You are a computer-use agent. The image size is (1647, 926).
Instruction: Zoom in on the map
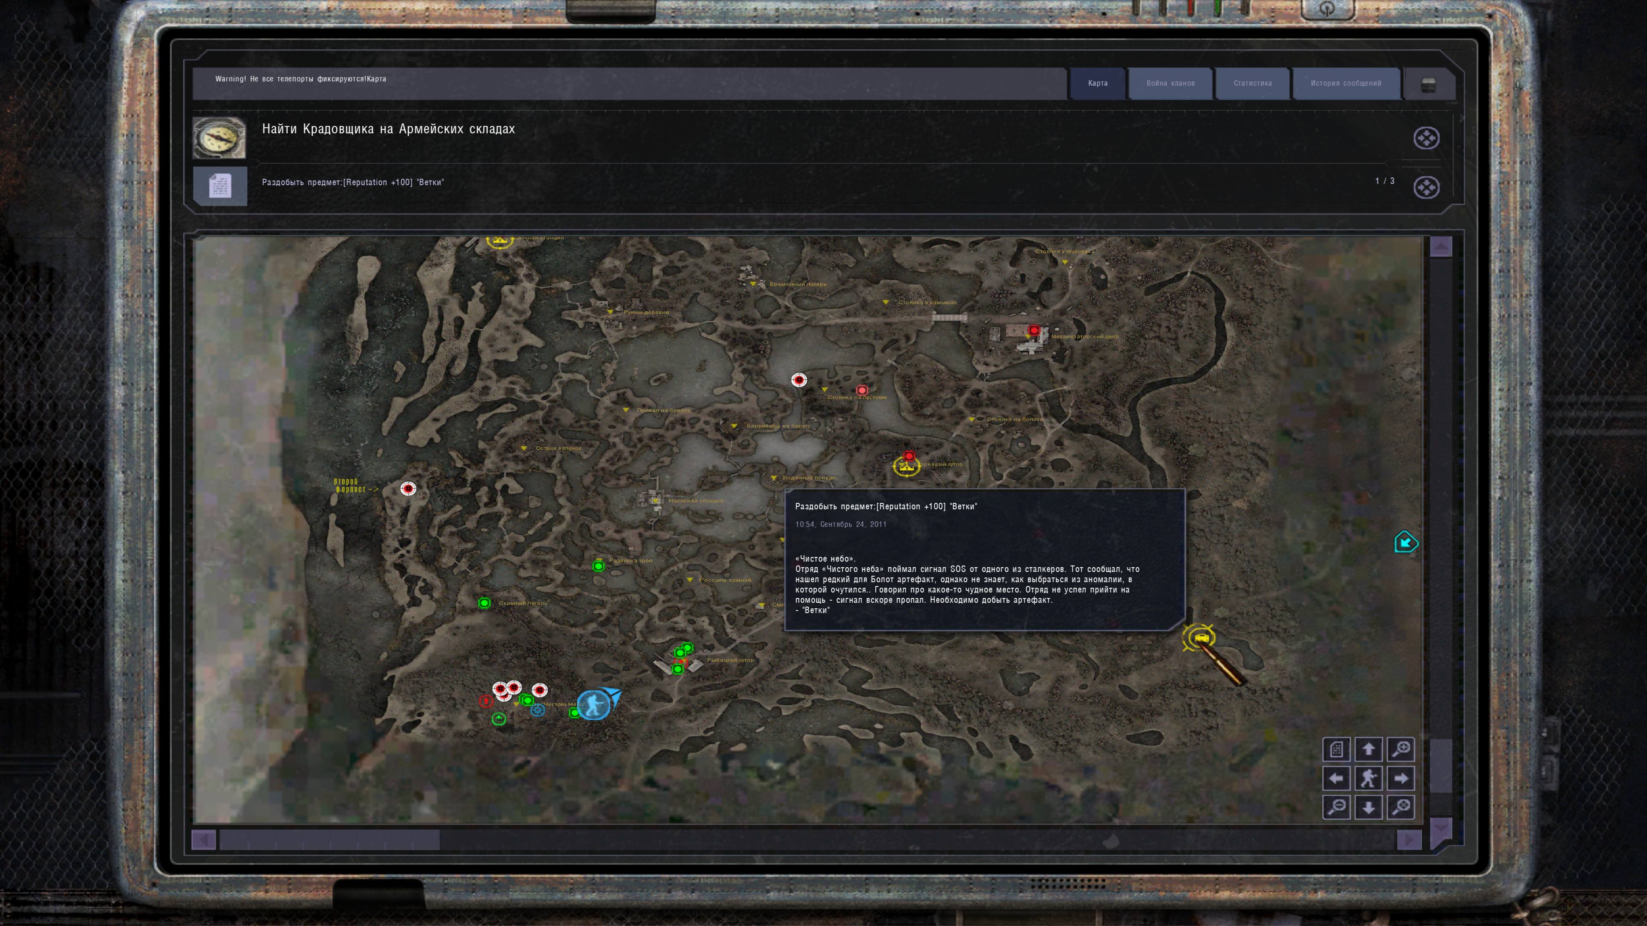click(1400, 749)
